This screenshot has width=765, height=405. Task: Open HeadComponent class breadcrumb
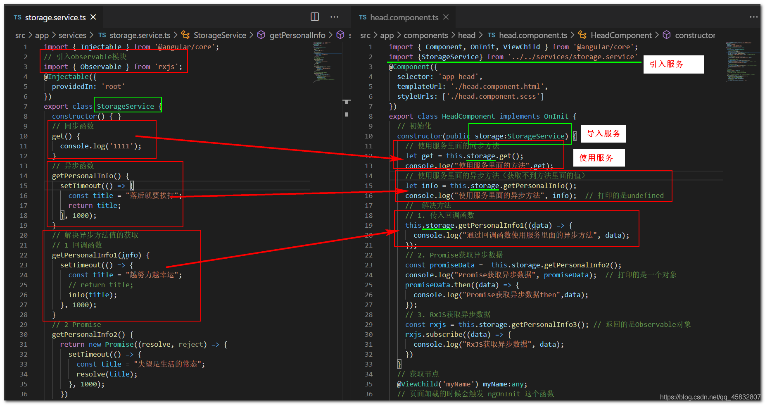[x=621, y=36]
